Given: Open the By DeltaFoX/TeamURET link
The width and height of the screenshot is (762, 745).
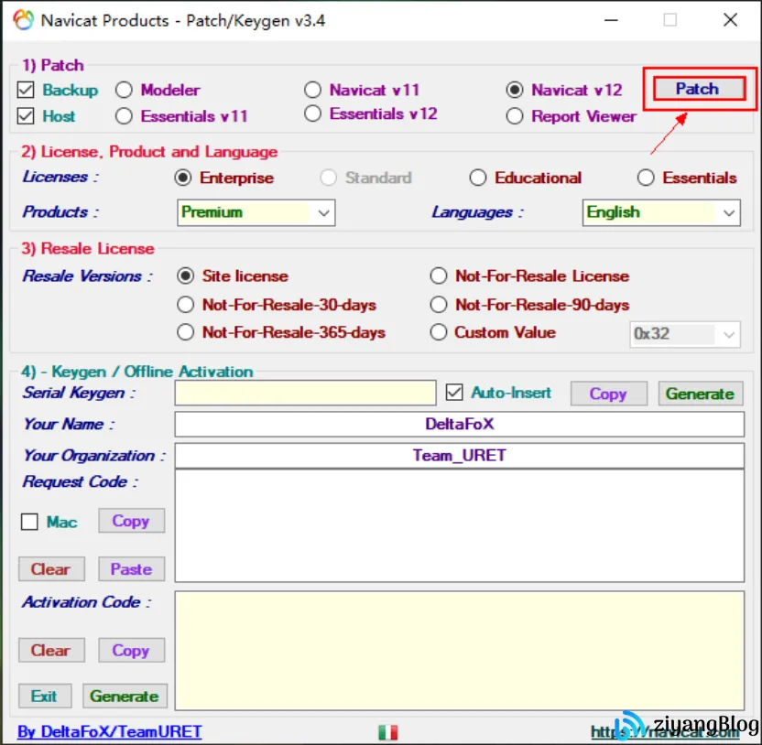Looking at the screenshot, I should point(110,732).
